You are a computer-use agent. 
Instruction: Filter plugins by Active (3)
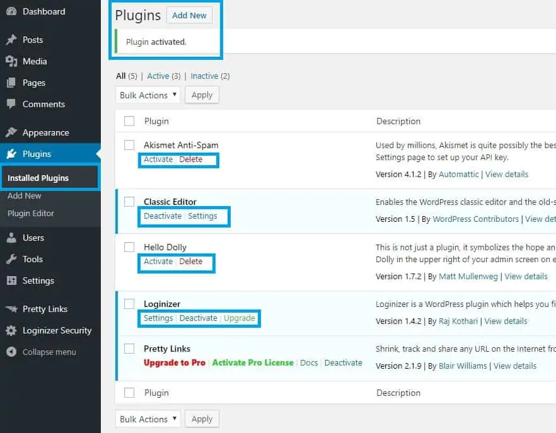click(164, 76)
